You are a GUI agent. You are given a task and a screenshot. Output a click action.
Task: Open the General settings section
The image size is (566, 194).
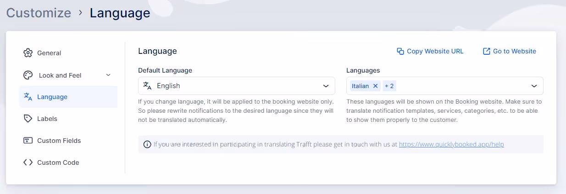[68, 53]
